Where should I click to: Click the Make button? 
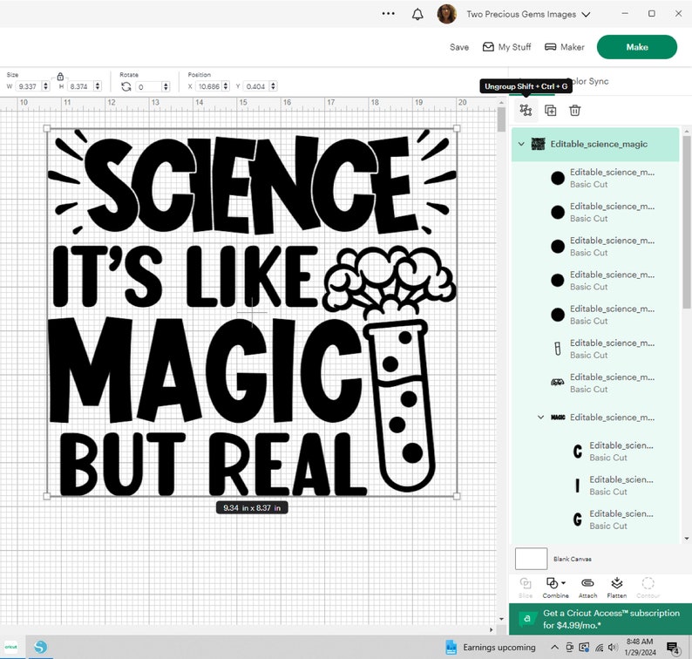(637, 47)
